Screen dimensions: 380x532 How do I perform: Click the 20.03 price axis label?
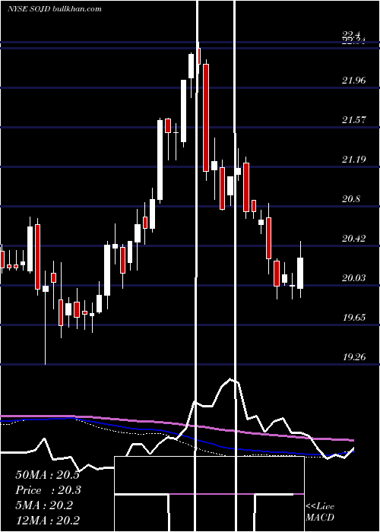[x=354, y=278]
